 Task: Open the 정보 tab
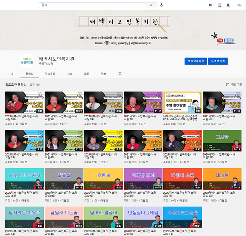click(103, 74)
